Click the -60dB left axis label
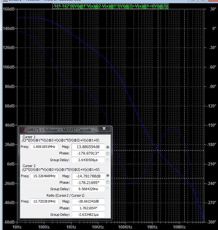This screenshot has width=218, height=230. pos(9,222)
